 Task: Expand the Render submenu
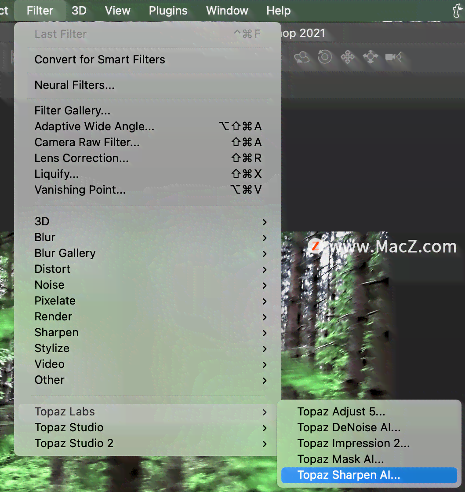tap(147, 316)
